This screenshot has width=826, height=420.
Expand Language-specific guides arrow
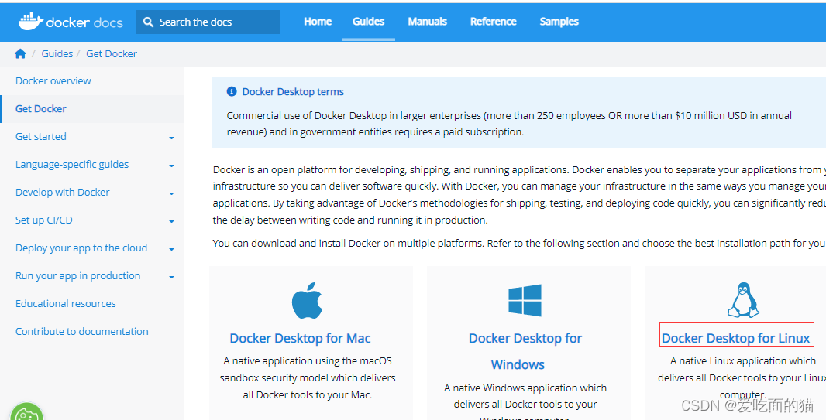tap(171, 166)
